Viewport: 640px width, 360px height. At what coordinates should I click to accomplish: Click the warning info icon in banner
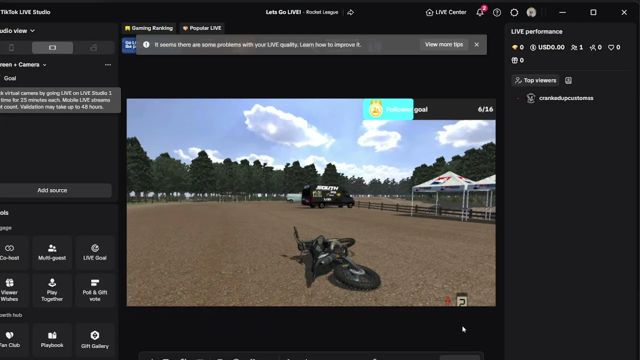(146, 44)
